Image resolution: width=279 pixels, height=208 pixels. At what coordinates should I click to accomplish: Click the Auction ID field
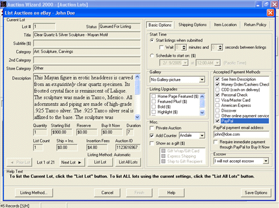(x=128, y=148)
